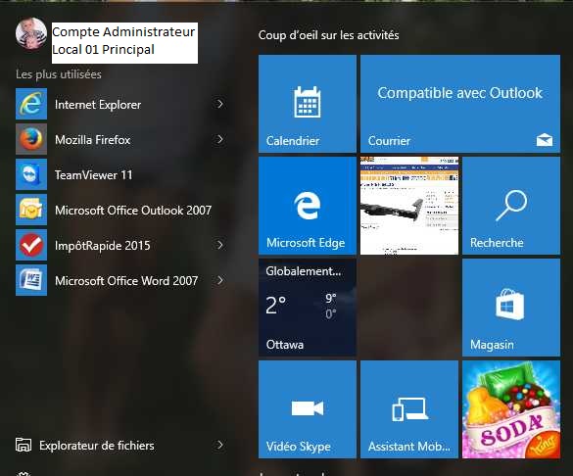
Task: Click Coup d'oeil sur les activités heading
Action: pos(328,35)
